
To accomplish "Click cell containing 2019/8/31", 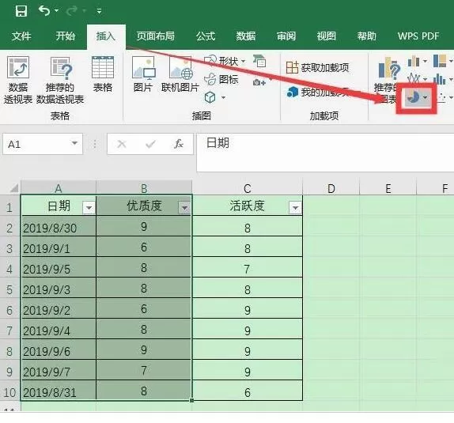I will 59,391.
